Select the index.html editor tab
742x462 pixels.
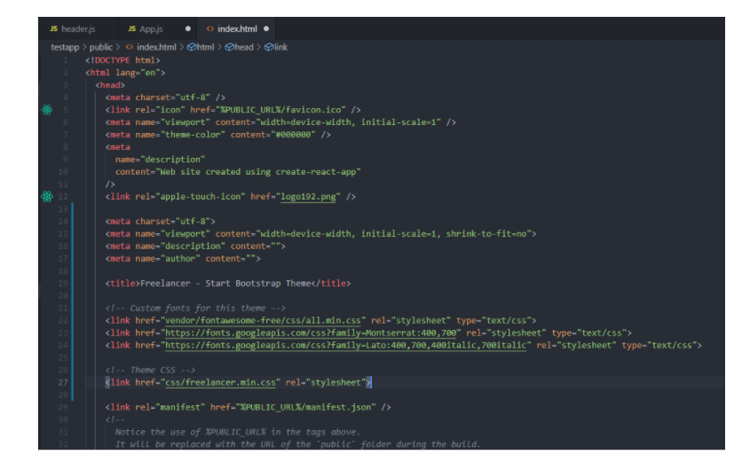coord(237,29)
